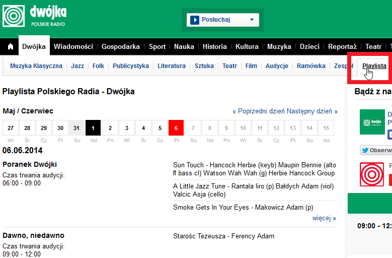
Task: Click the red Polskie Radio logo icon
Action: click(372, 174)
